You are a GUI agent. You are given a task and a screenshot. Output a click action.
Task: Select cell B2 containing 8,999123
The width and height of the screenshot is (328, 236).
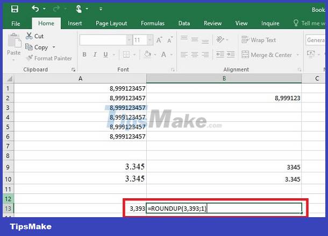[x=224, y=98]
